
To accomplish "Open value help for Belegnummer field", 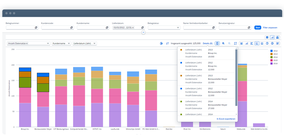I will pos(36,28).
